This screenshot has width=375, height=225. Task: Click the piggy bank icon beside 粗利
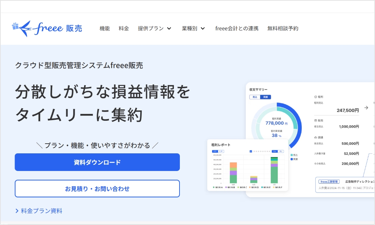[315, 97]
